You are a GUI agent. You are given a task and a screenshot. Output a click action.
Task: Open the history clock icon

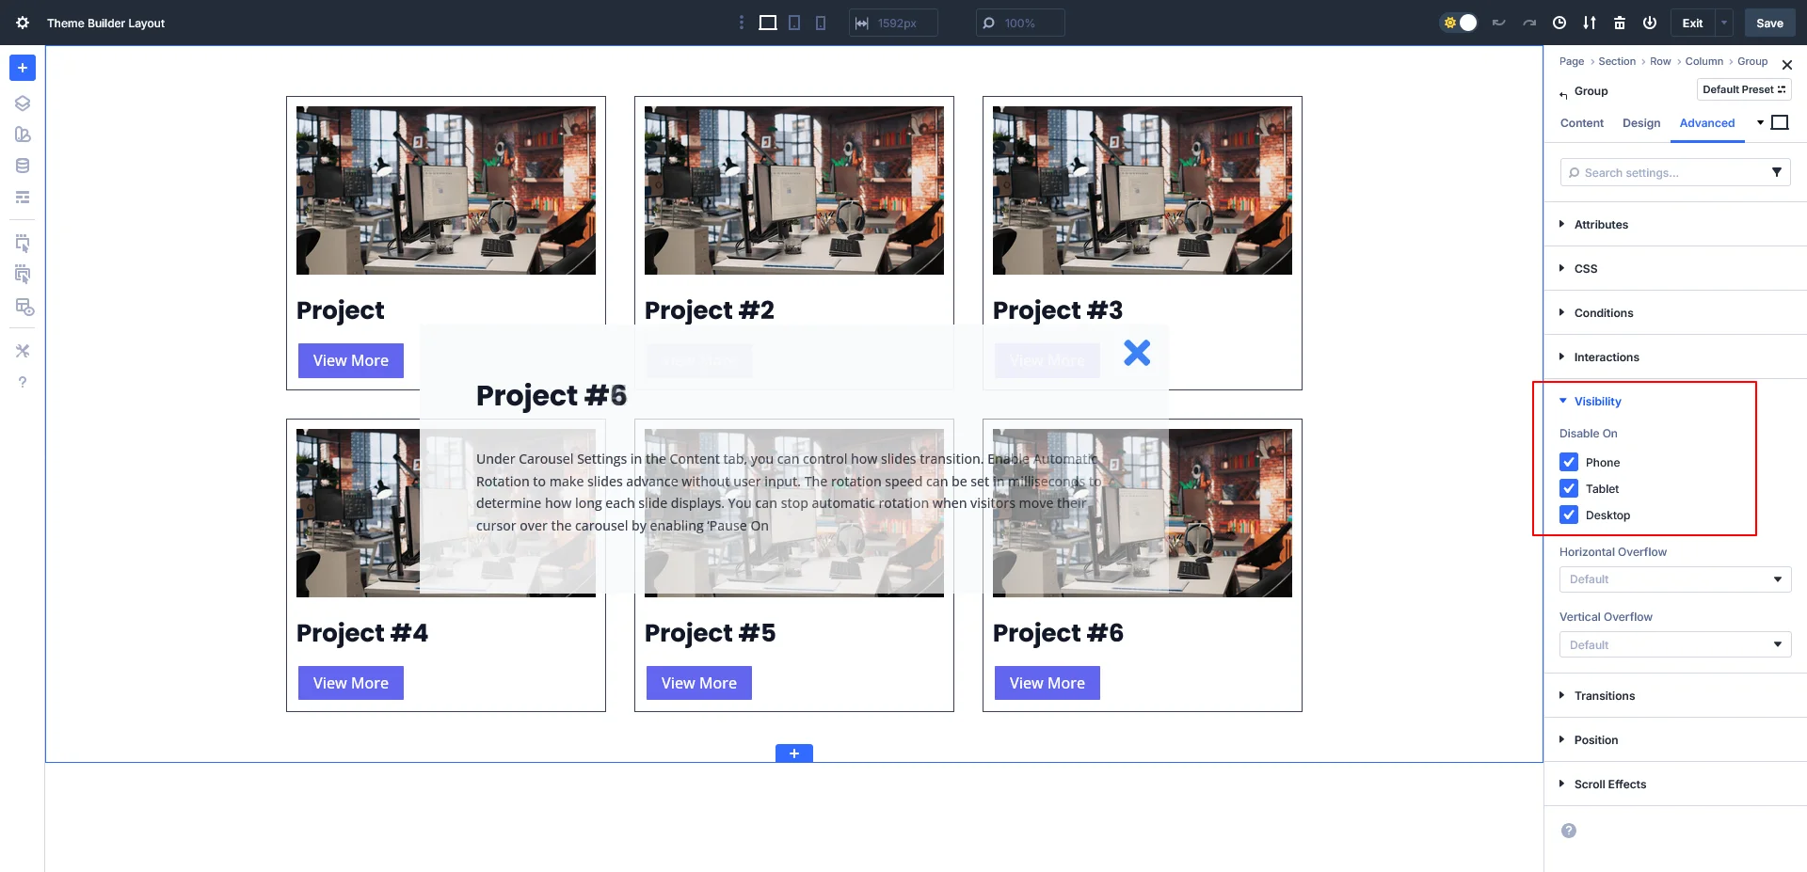1559,23
